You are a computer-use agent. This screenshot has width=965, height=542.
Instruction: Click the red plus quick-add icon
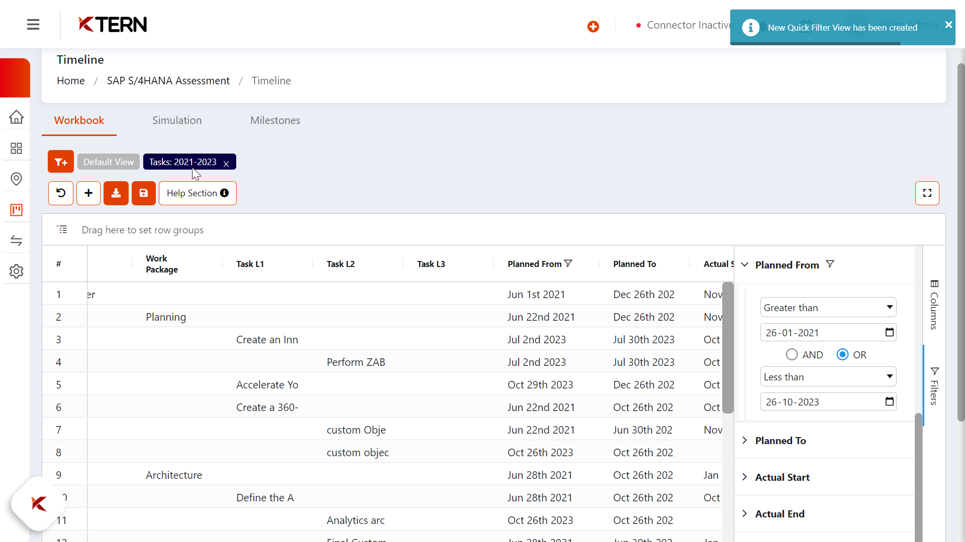click(x=593, y=27)
